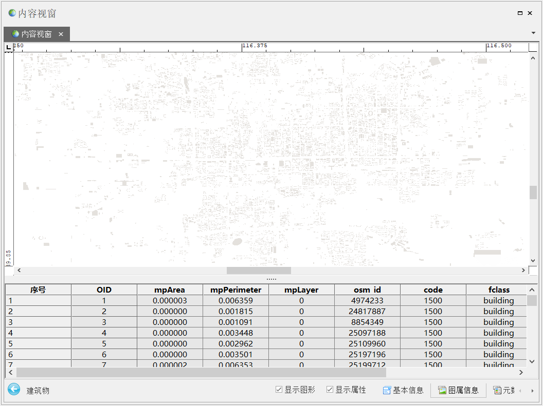Click the map horizontal scrollbar thumb
This screenshot has width=543, height=406.
point(259,270)
